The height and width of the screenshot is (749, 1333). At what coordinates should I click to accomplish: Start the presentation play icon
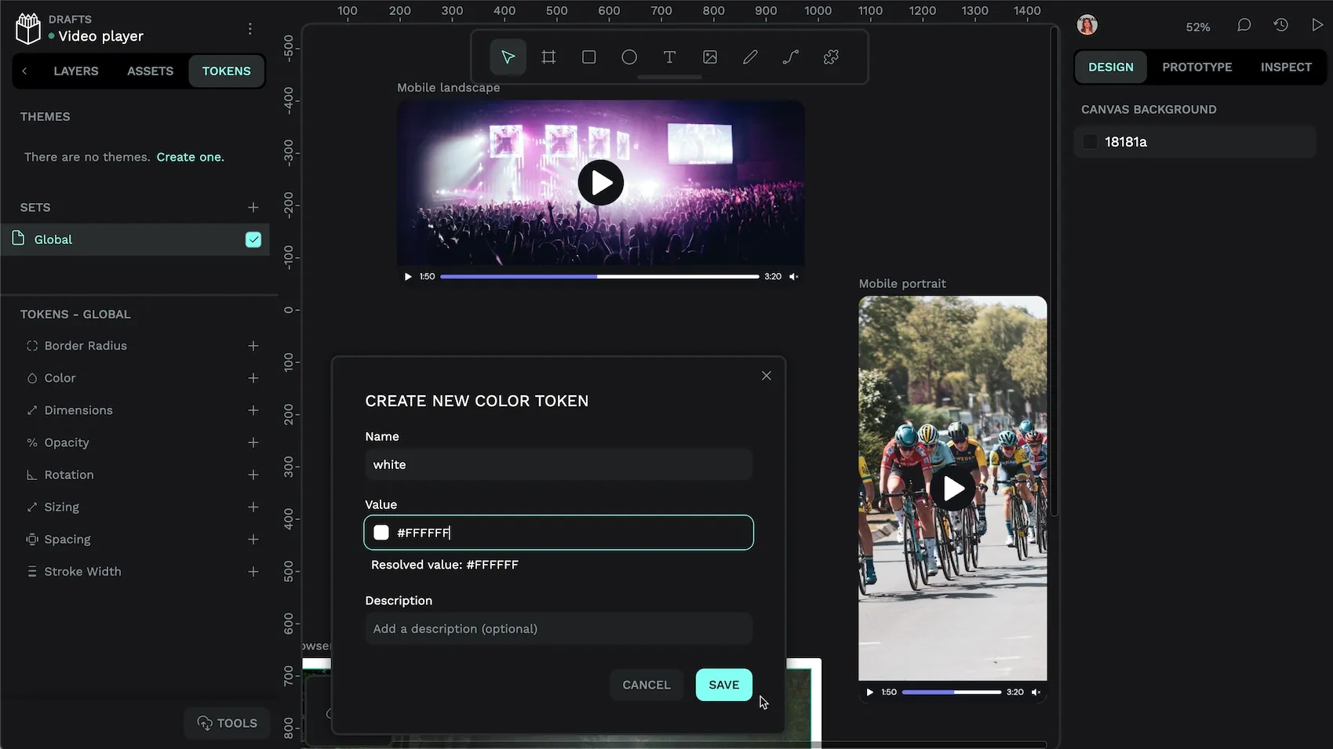click(x=1317, y=25)
